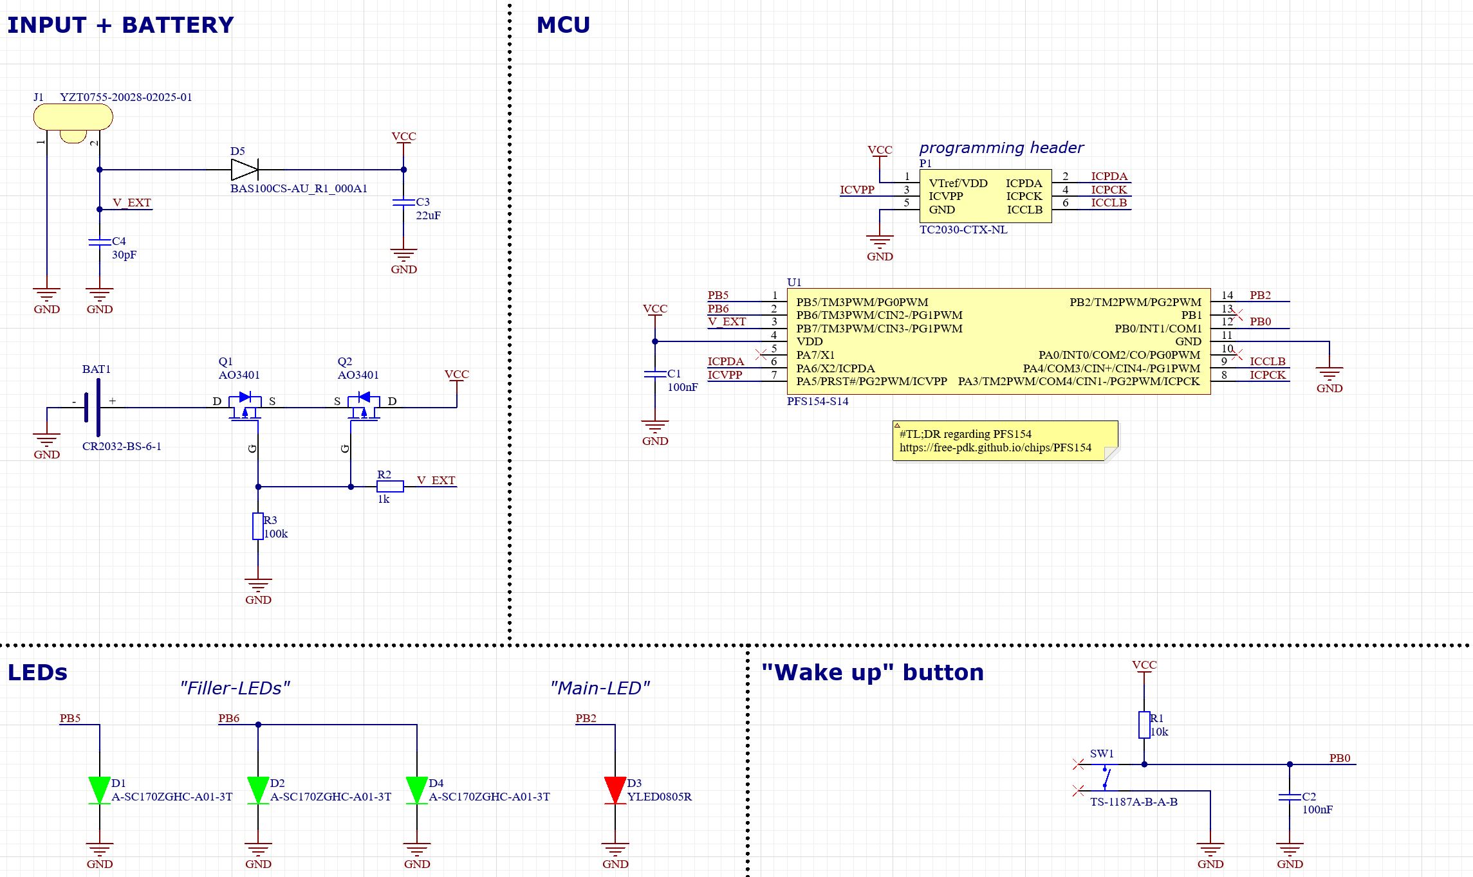This screenshot has width=1473, height=877.
Task: Select capacitor C3 22uF symbol
Action: tap(403, 203)
